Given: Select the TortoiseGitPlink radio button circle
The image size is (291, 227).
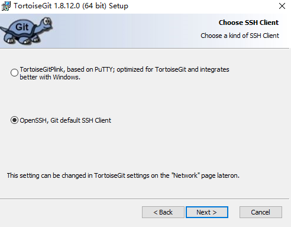Looking at the screenshot, I should [14, 73].
